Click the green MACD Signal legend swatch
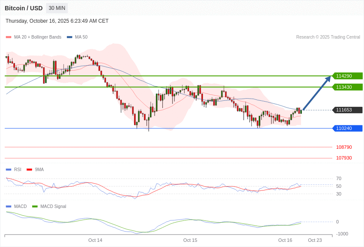This screenshot has height=247, width=364. coord(35,206)
